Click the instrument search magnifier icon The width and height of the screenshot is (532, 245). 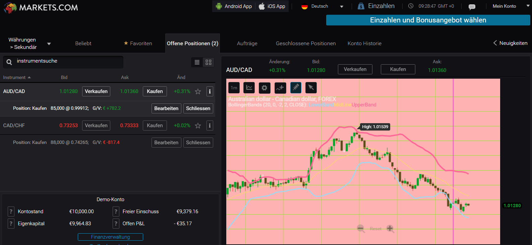9,62
